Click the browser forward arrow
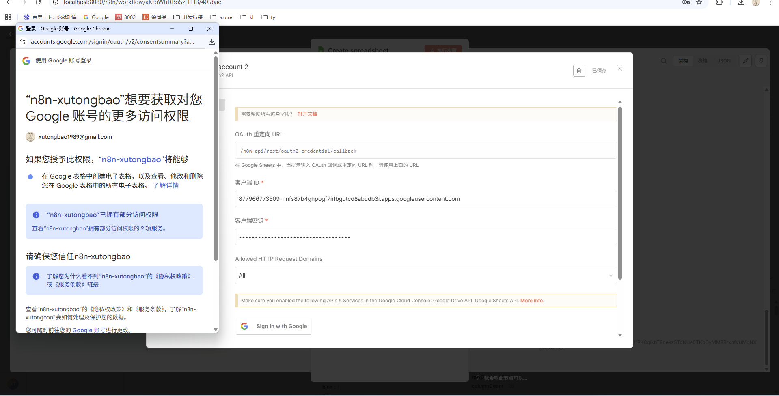 point(23,2)
